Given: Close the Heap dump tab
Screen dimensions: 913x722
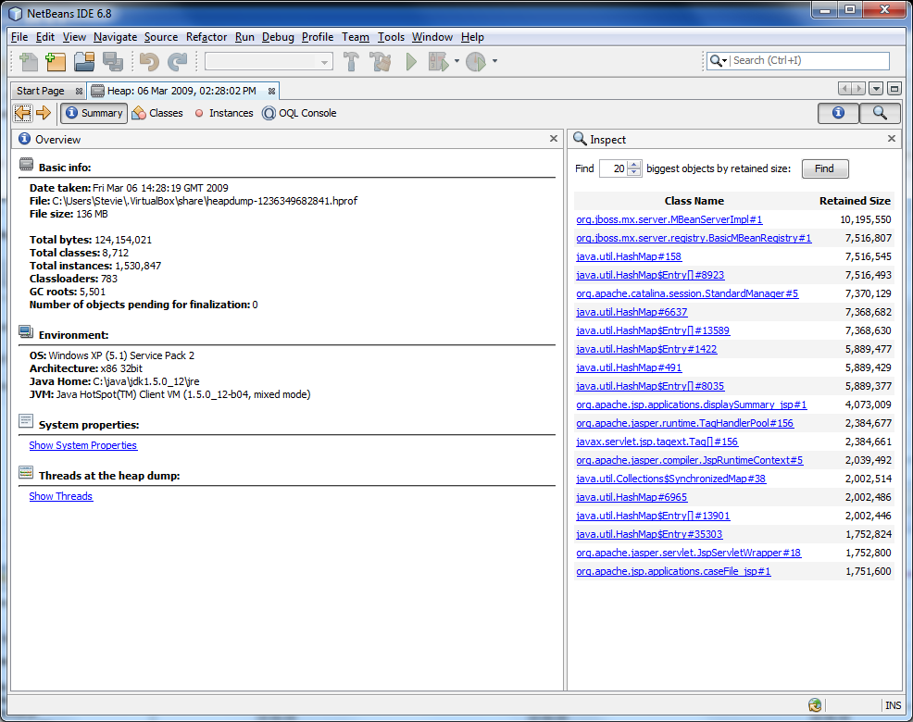Looking at the screenshot, I should pyautogui.click(x=271, y=92).
